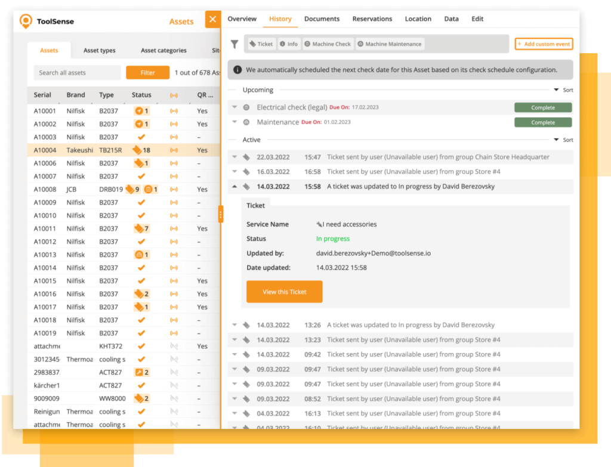Screen dimensions: 611x467
Task: Toggle the Info event filter chip
Action: click(289, 44)
